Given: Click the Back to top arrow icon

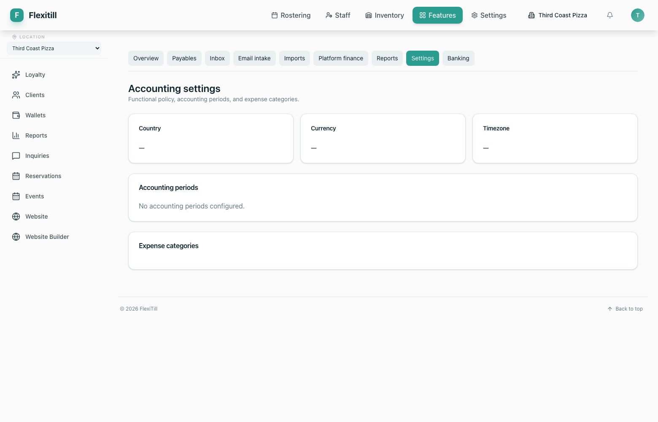Looking at the screenshot, I should point(610,309).
